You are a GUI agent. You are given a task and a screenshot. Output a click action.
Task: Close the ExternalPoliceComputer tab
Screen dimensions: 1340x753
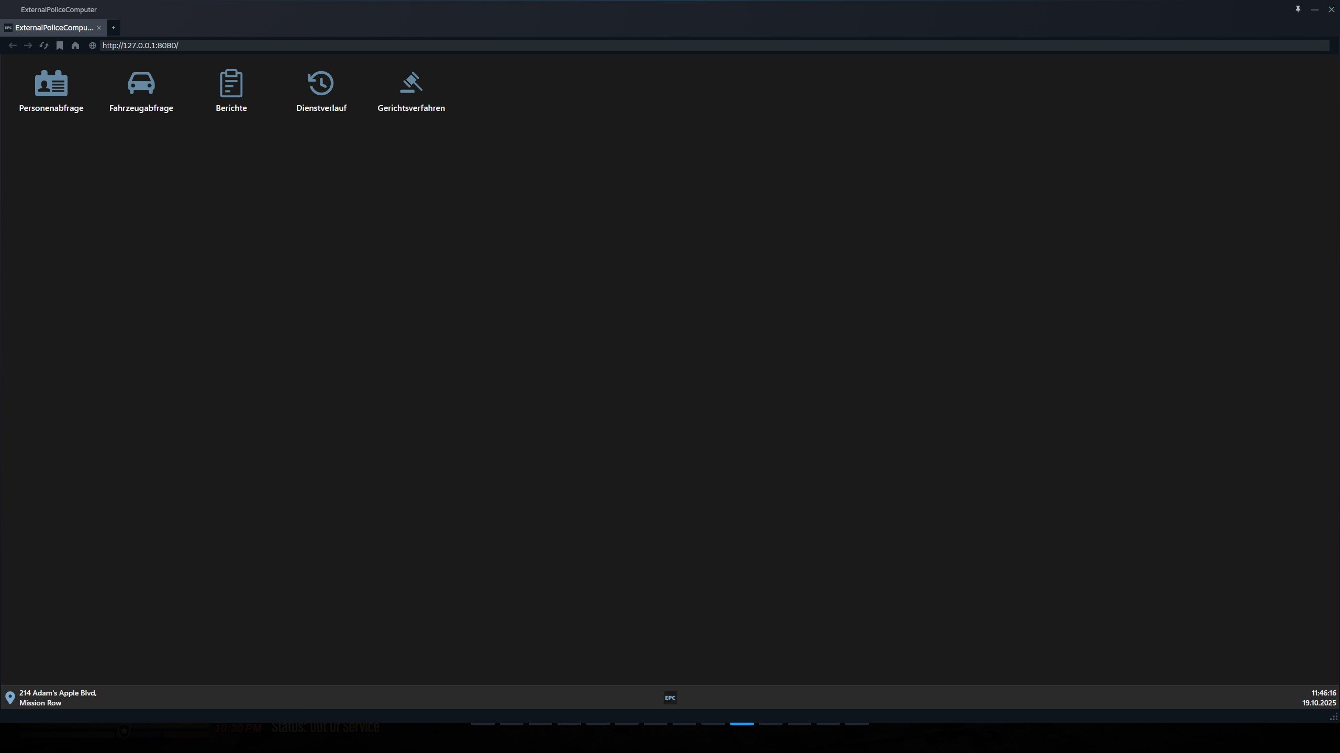99,28
